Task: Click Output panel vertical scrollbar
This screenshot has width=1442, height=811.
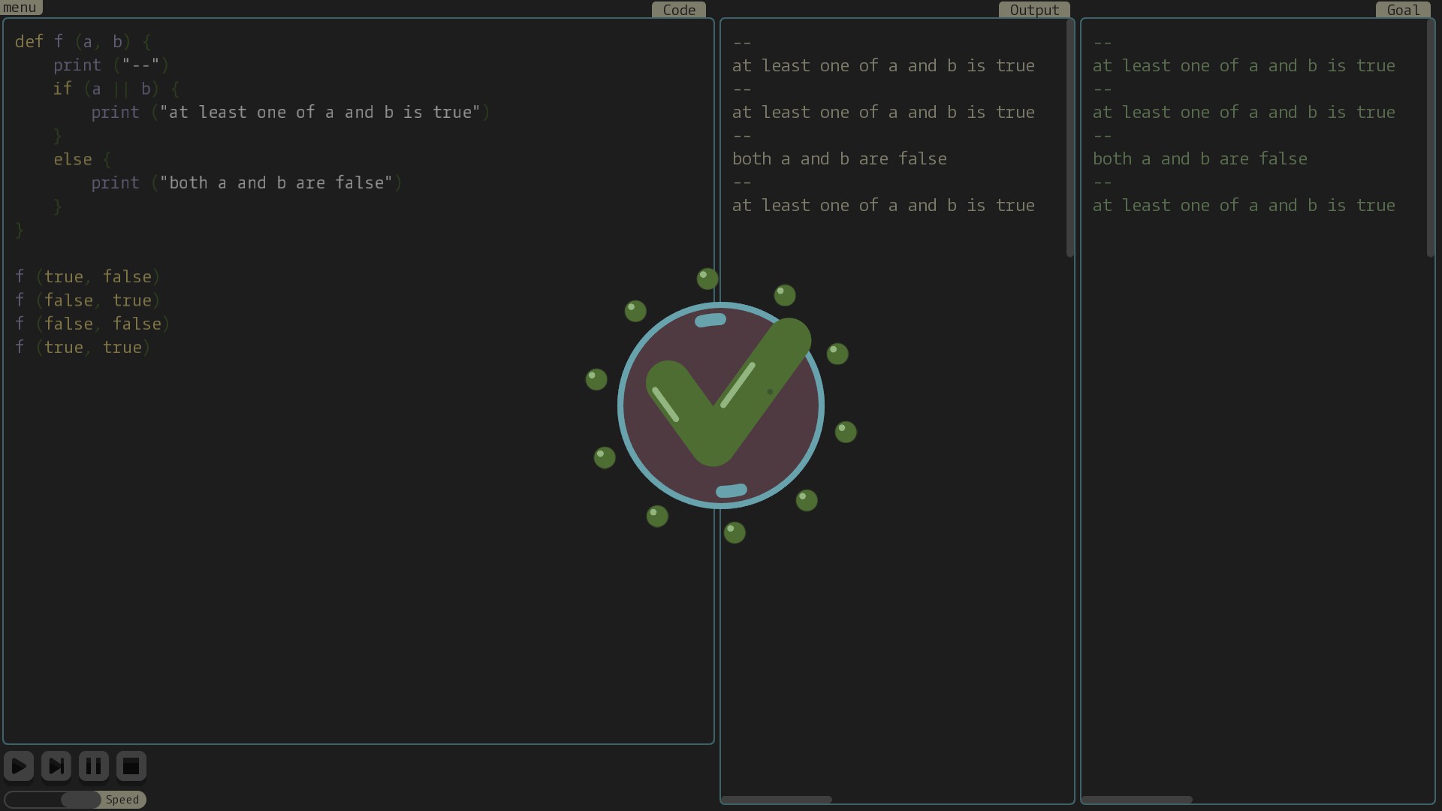Action: point(1069,139)
